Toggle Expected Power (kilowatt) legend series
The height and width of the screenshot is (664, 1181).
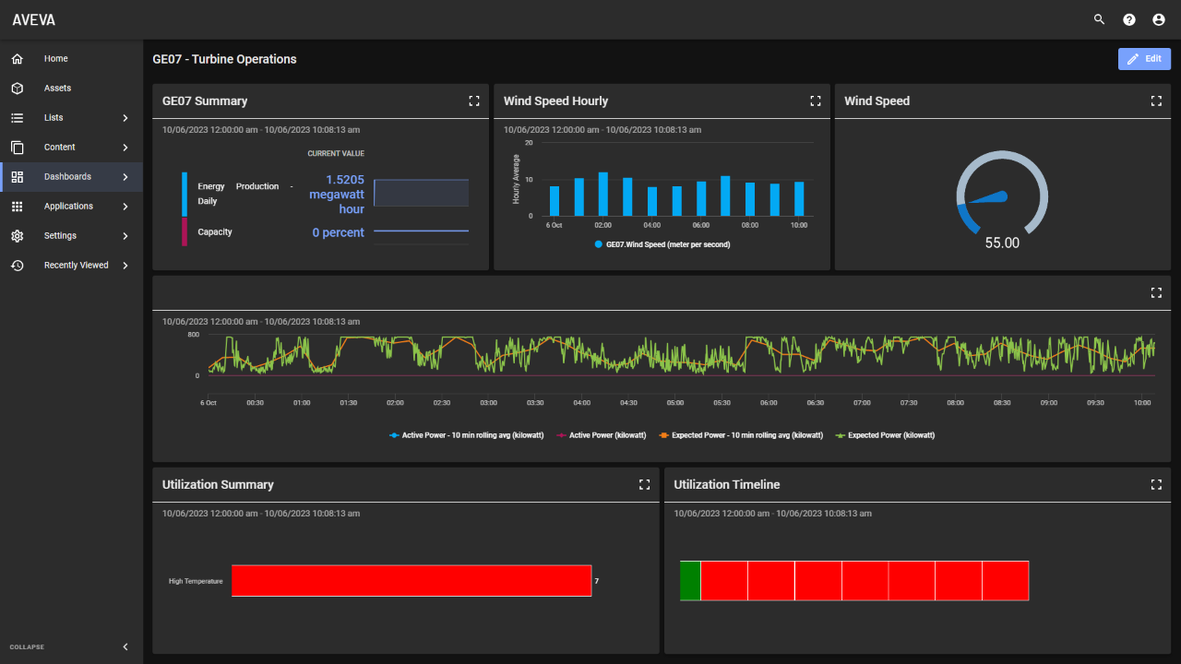889,435
